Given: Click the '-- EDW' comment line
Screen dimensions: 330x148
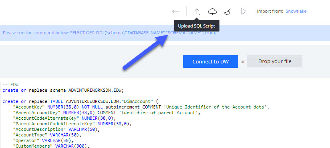Looking at the screenshot, I should (x=10, y=85).
